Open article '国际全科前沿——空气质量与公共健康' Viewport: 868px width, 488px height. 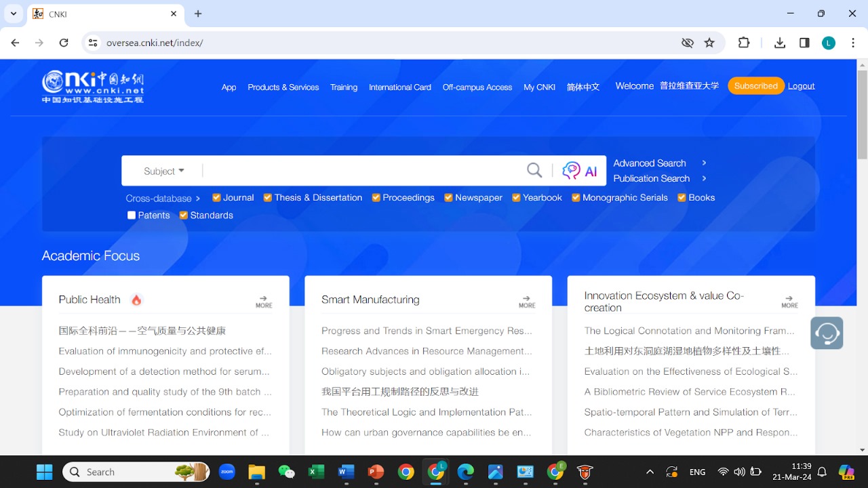point(142,331)
